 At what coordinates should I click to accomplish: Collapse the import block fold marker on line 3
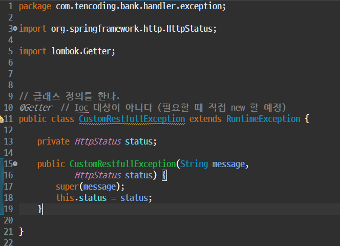(x=15, y=28)
